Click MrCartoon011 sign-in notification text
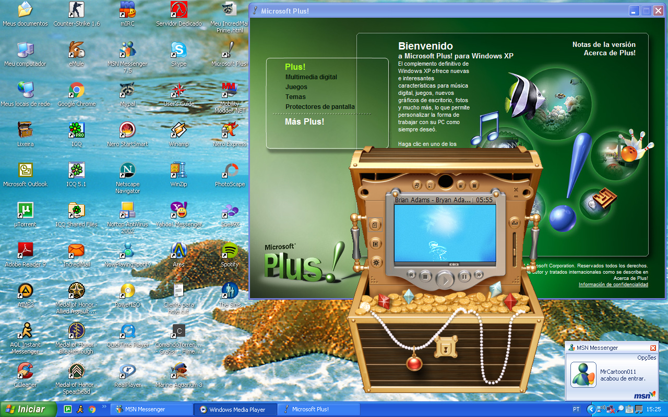 (x=623, y=375)
